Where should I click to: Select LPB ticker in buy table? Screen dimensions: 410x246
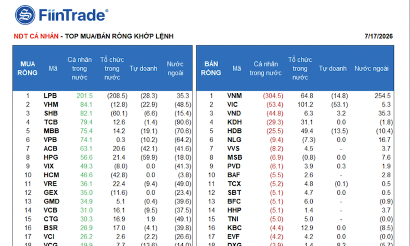(50, 96)
